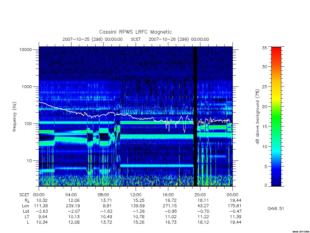
Task: Click the SCET 12:00 time label
Action: click(136, 195)
